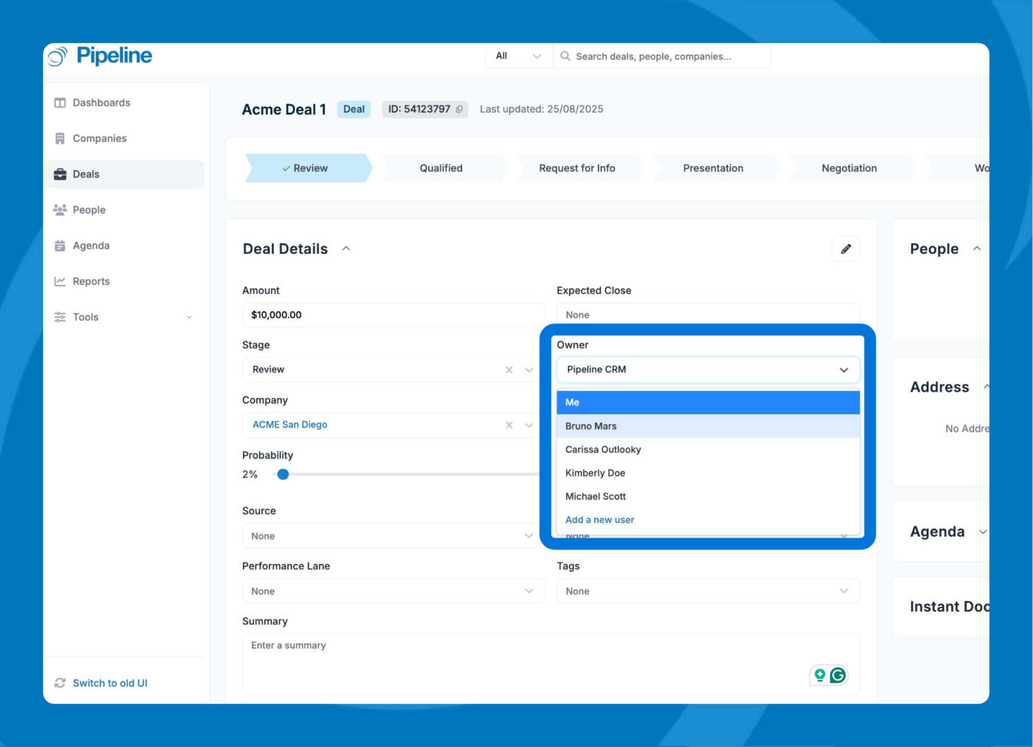This screenshot has width=1033, height=747.
Task: Clear the Stage field with the X
Action: click(509, 370)
